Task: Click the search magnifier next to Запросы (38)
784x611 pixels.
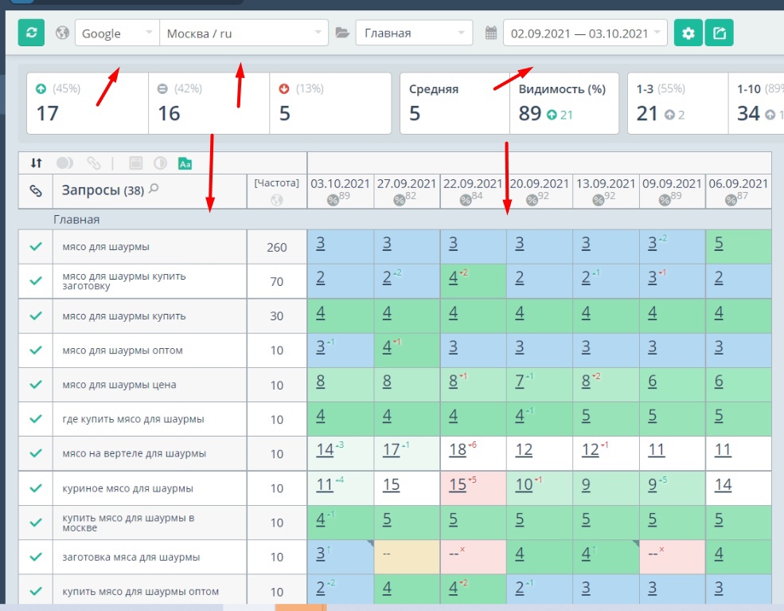Action: point(154,189)
